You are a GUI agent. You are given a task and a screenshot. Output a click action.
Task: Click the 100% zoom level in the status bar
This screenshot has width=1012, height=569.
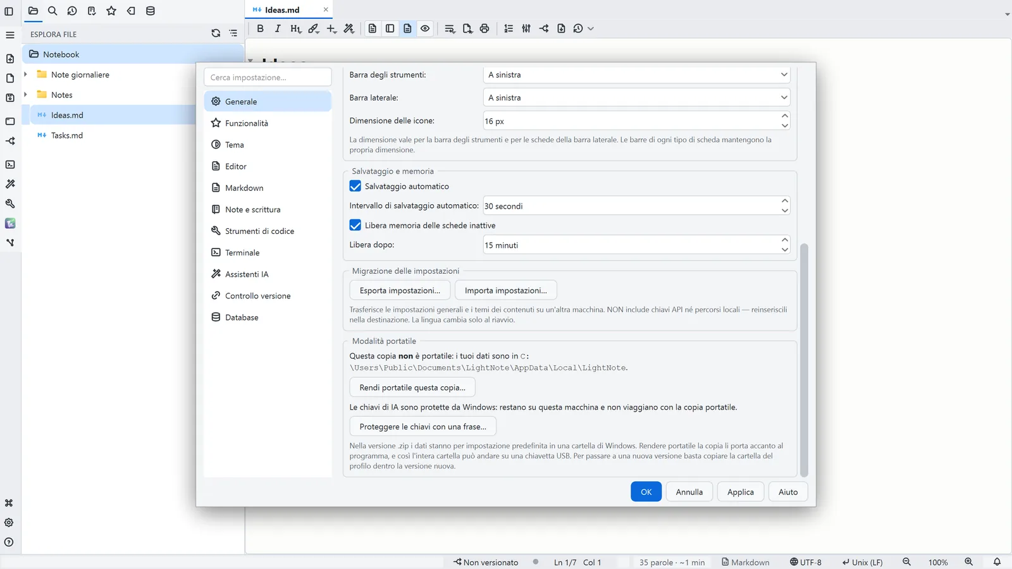pos(938,562)
